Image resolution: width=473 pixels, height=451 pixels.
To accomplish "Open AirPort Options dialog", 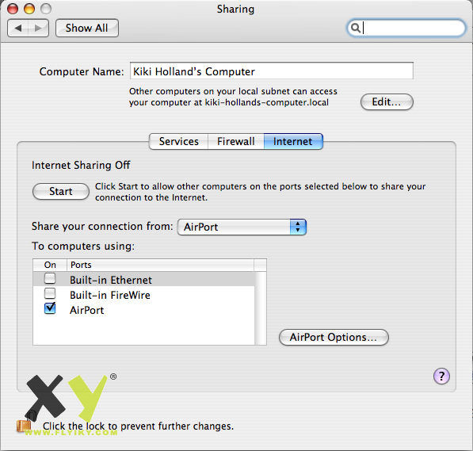I will (334, 337).
